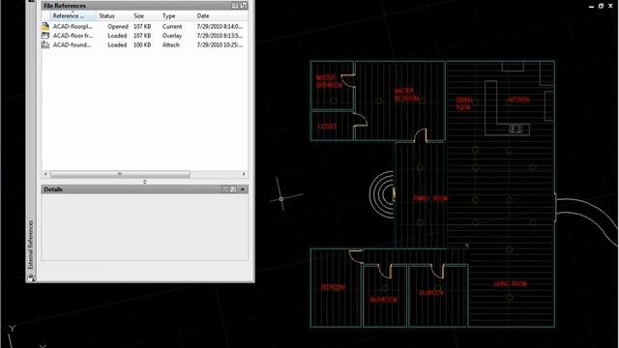Select the kitchen stove block in the drawing
Viewport: 619px width, 348px height.
pos(516,129)
